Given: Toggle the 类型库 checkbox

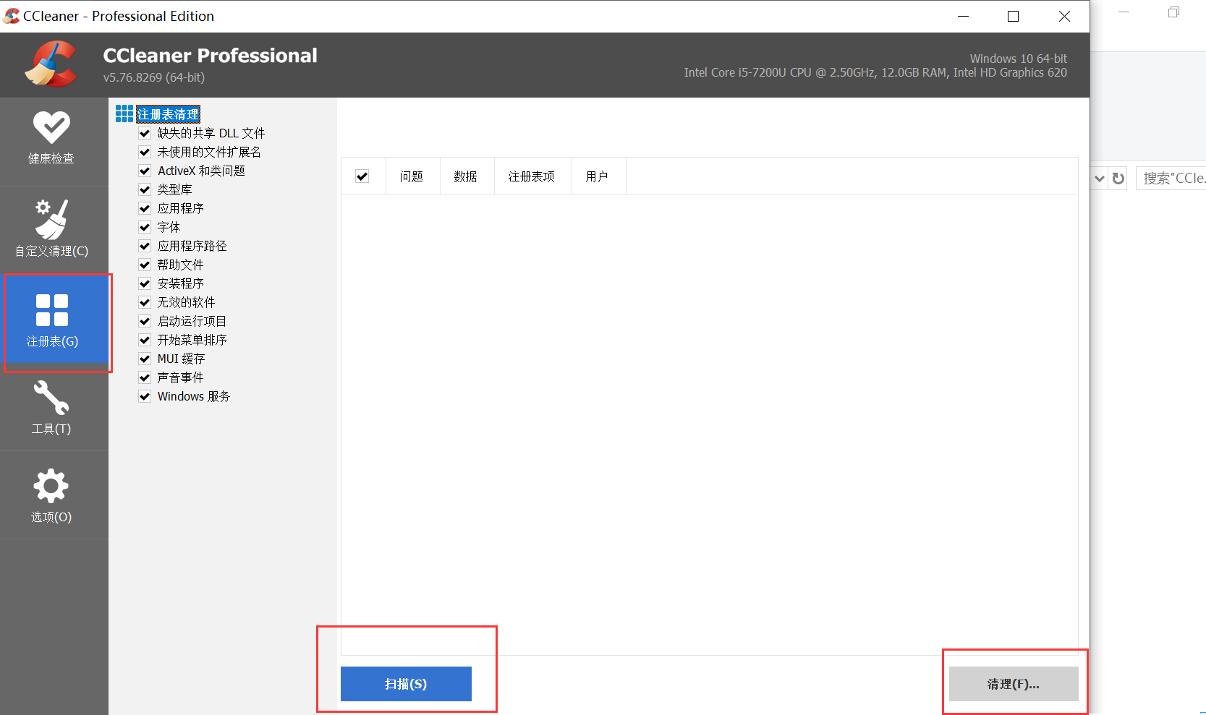Looking at the screenshot, I should tap(145, 189).
